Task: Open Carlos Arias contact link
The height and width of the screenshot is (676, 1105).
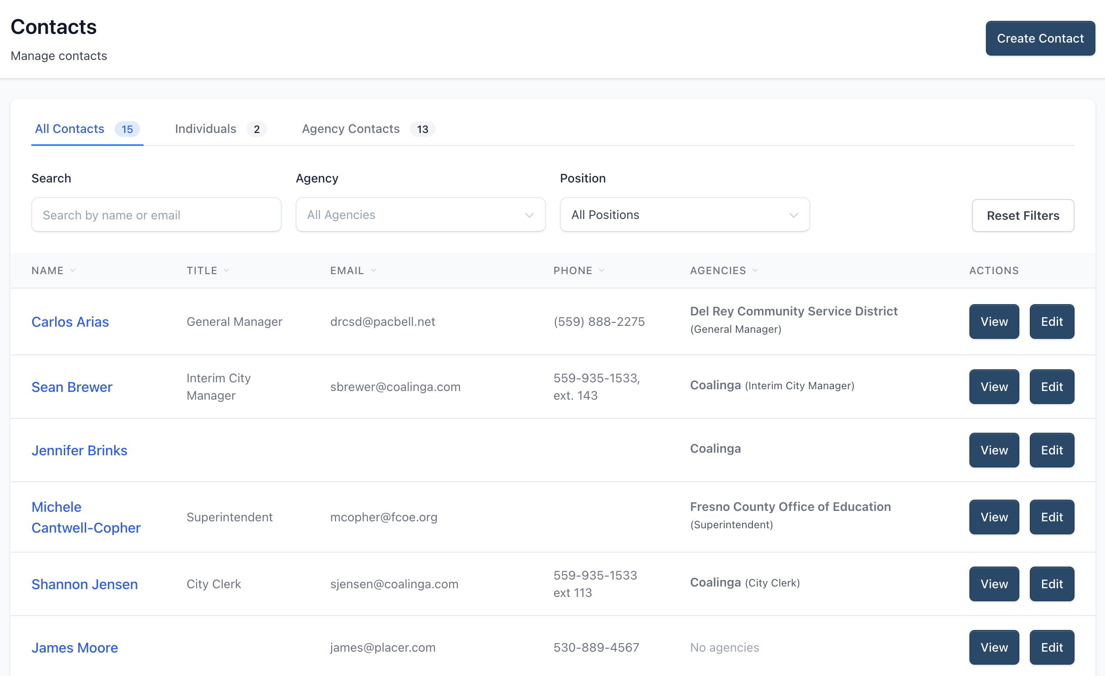Action: coord(70,322)
